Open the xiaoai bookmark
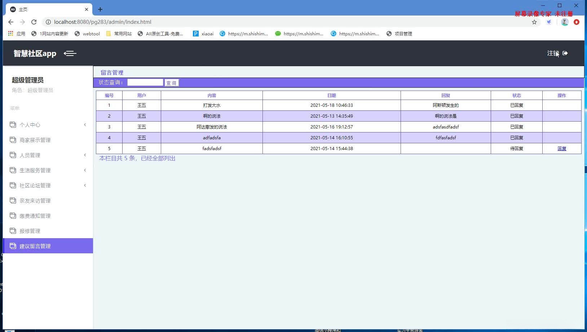 point(203,34)
